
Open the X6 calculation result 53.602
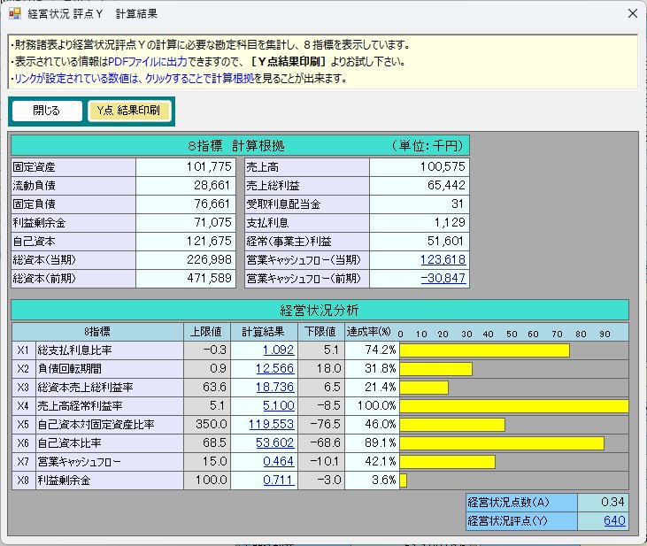tap(274, 442)
